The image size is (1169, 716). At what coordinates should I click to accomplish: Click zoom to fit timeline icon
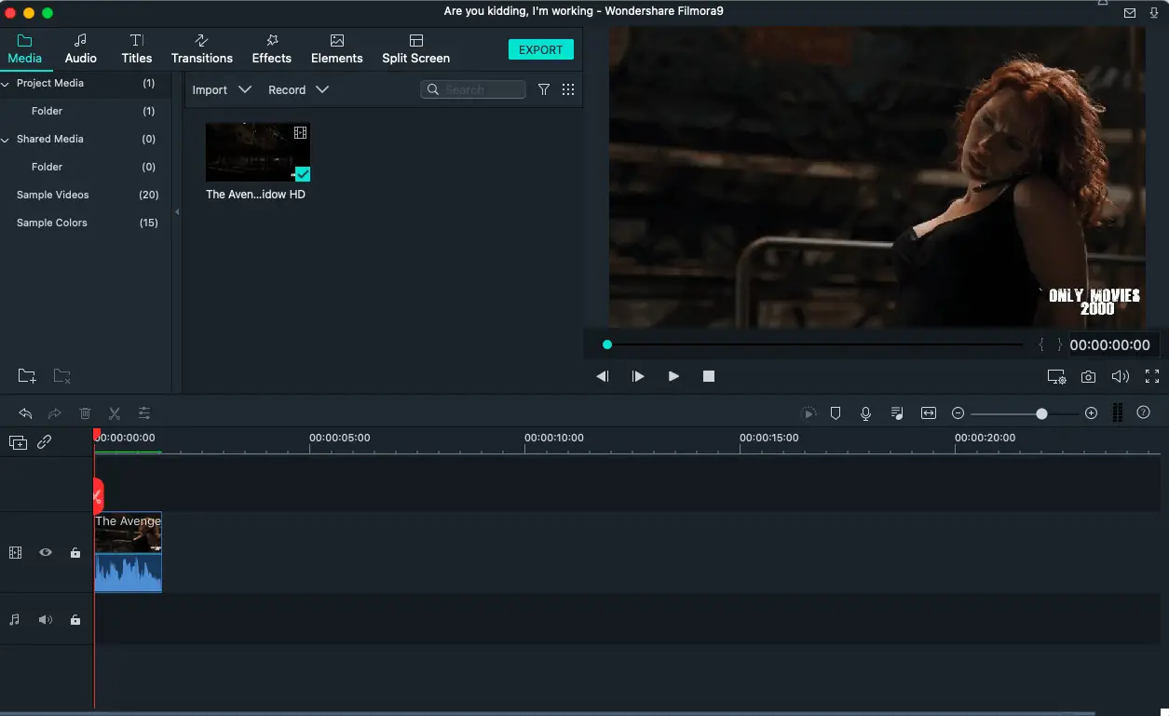point(929,413)
